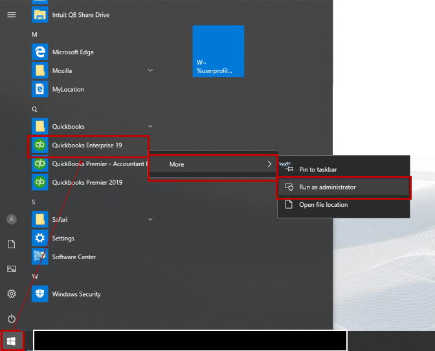Click the Quickbooks Premier 2019 label
Viewport: 435px width, 351px height.
point(87,182)
